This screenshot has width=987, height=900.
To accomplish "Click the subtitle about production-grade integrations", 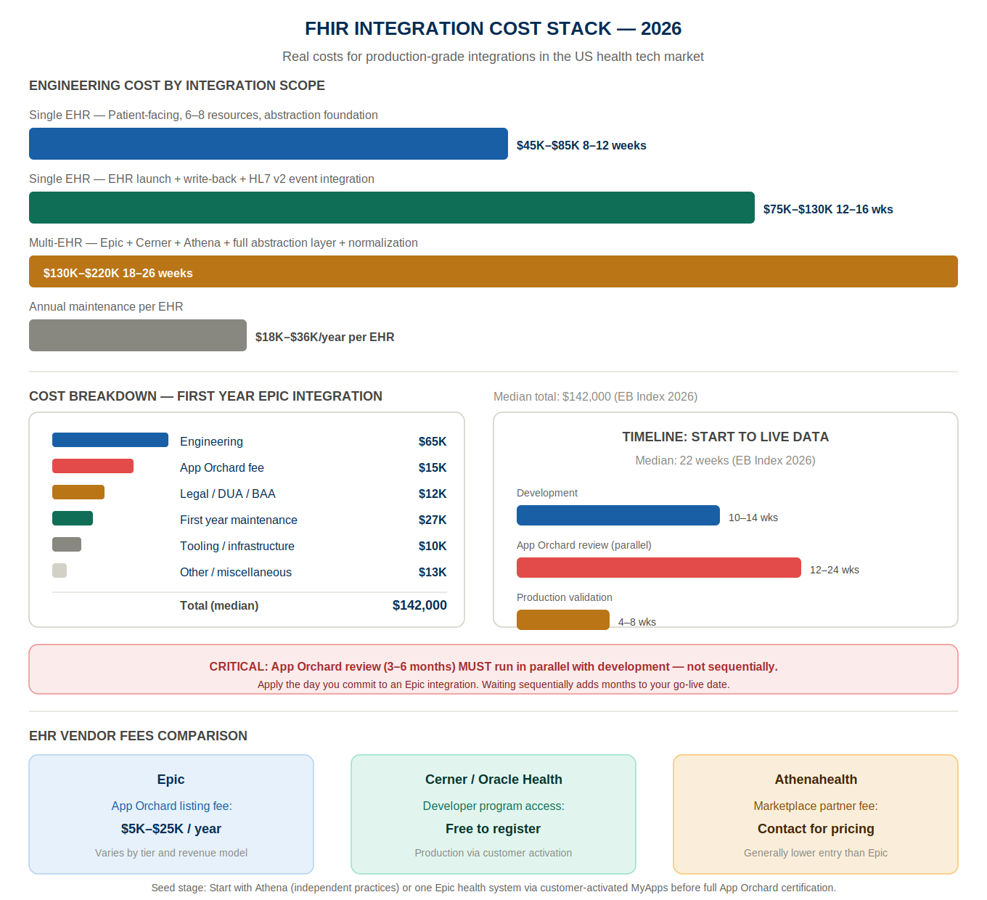I will (x=493, y=57).
